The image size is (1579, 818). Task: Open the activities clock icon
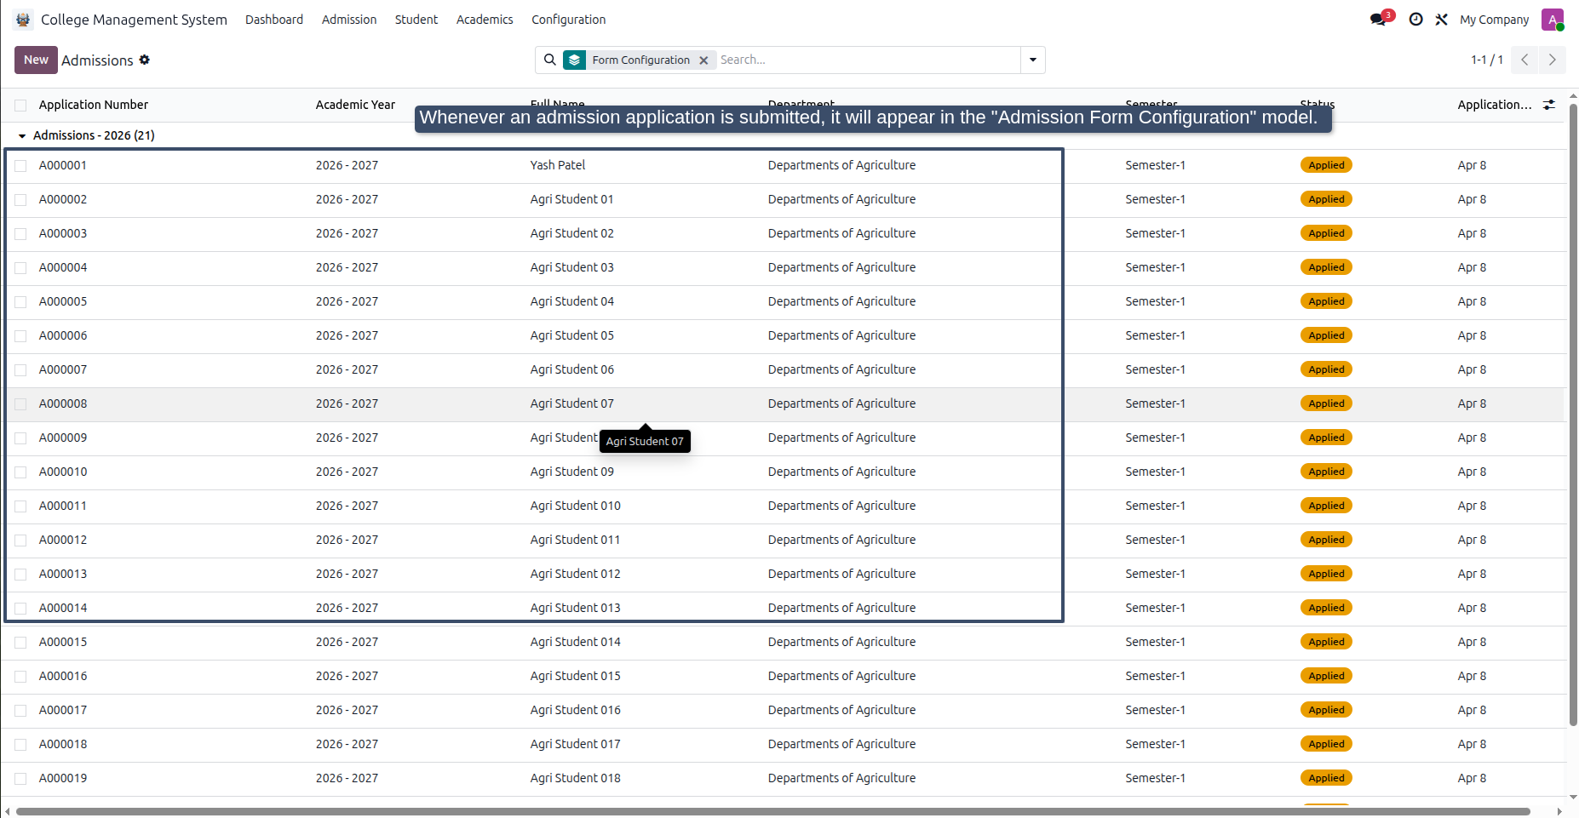coord(1415,20)
